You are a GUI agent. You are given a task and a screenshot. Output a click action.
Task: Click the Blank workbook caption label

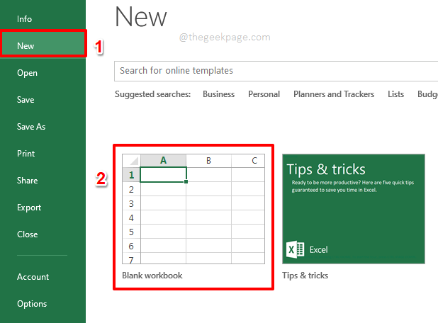[x=152, y=276]
